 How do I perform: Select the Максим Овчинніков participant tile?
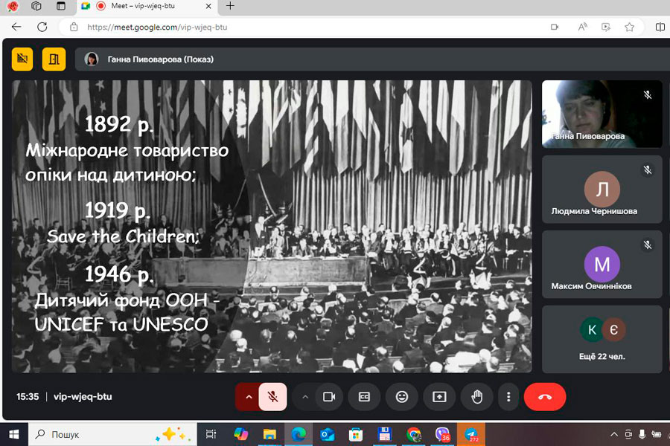[602, 264]
